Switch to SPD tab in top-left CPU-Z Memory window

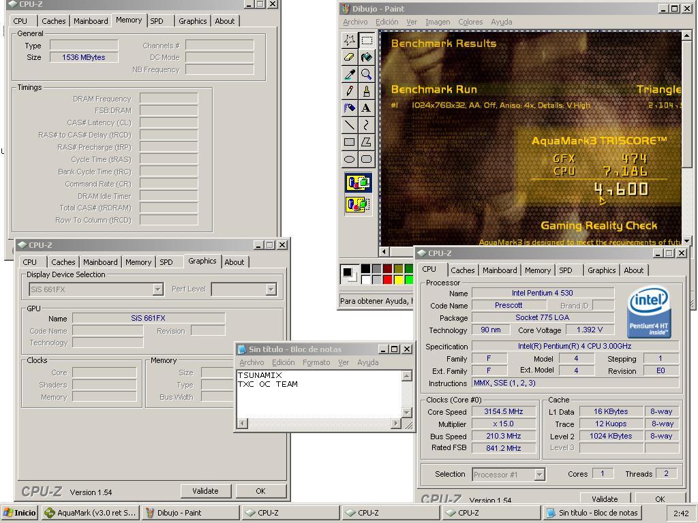157,21
